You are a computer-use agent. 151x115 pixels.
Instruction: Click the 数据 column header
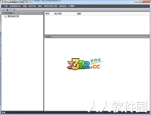pyautogui.click(x=99, y=14)
